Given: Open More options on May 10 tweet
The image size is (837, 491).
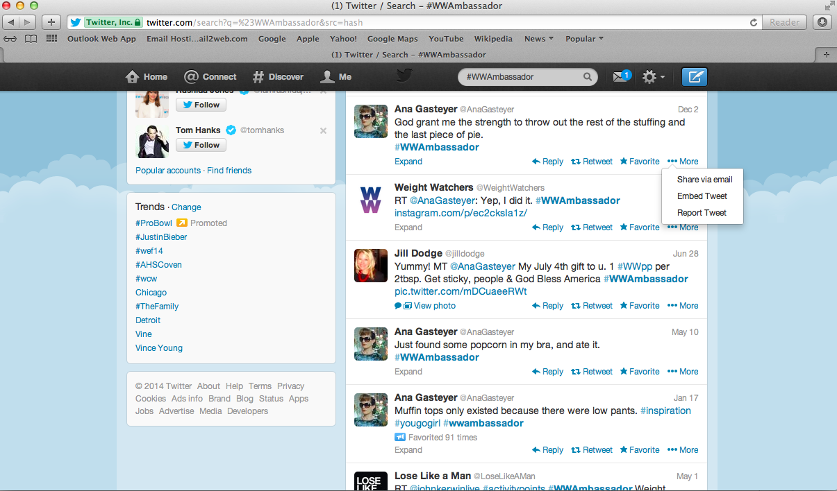Looking at the screenshot, I should pos(683,372).
